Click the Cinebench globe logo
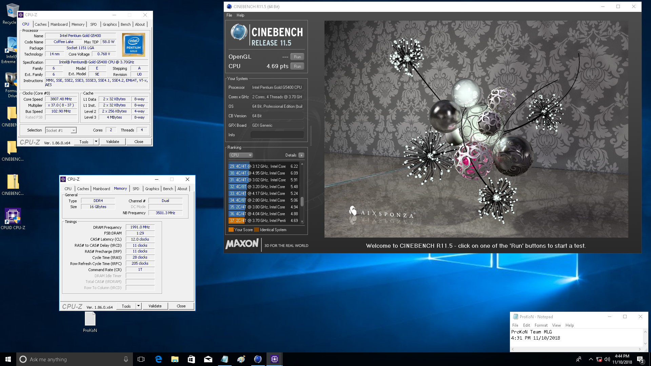Screen dimensions: 651x366 tap(239, 32)
